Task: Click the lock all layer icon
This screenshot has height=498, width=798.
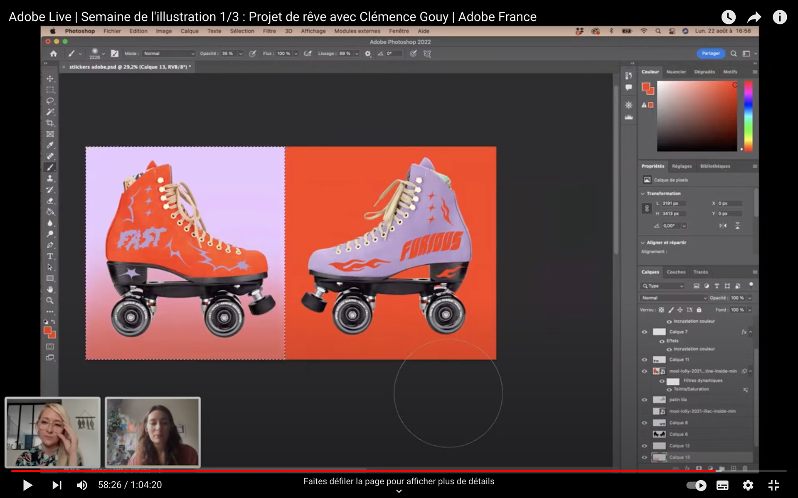Action: pos(699,310)
